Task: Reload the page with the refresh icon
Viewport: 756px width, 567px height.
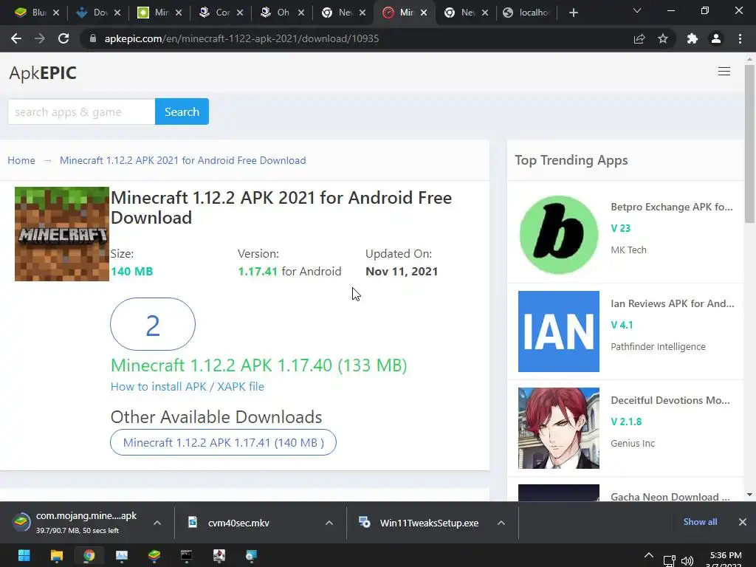Action: [x=63, y=38]
